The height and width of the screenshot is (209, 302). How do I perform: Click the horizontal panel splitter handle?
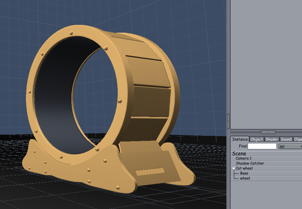tap(268, 132)
